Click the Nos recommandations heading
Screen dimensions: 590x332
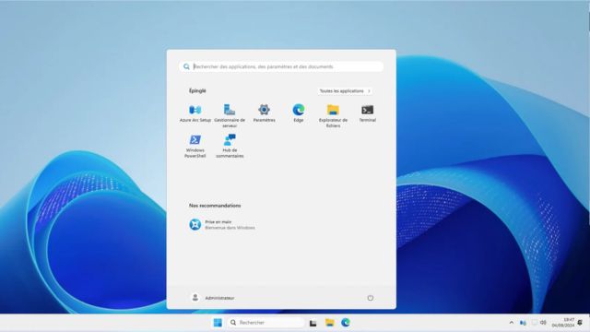[215, 206]
